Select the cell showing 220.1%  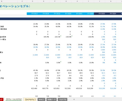(58, 37)
